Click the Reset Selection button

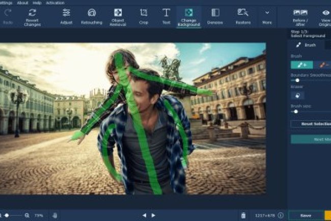(x=311, y=124)
